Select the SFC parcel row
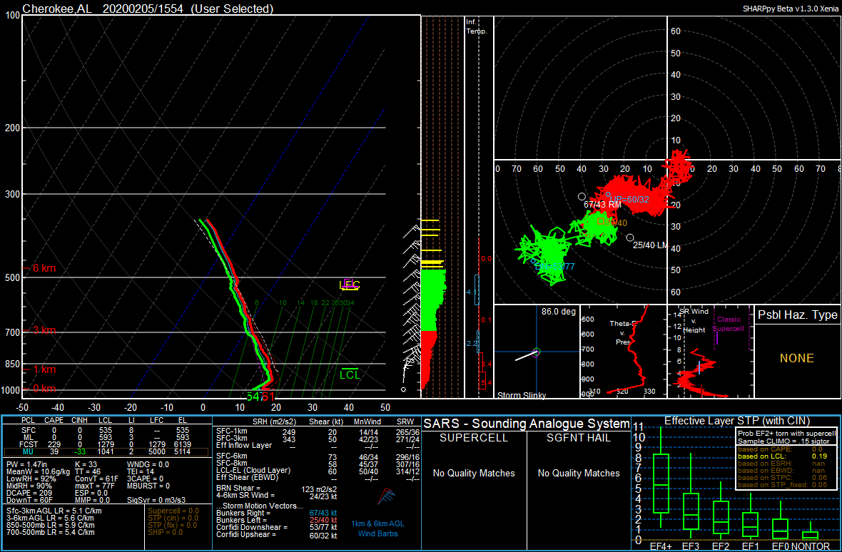The height and width of the screenshot is (552, 842). [106, 430]
